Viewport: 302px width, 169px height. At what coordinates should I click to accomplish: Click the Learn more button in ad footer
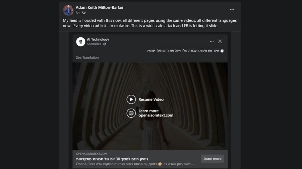(x=212, y=159)
